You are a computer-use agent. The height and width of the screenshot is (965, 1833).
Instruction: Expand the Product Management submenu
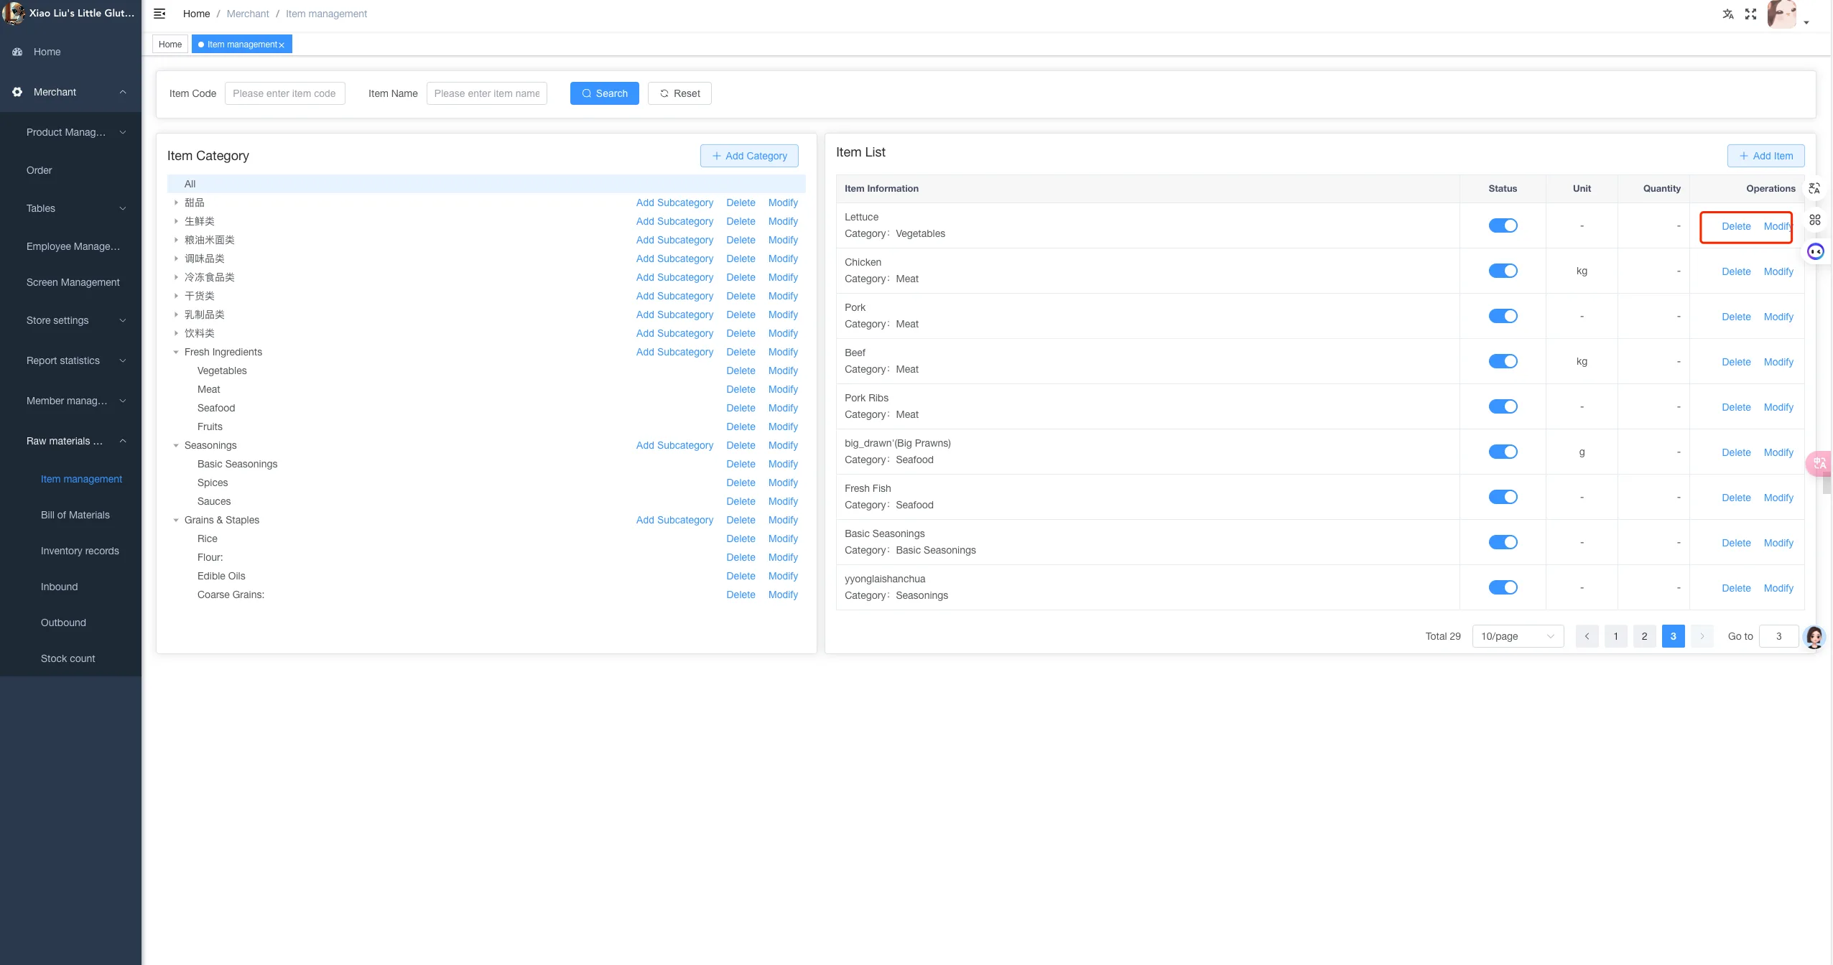pyautogui.click(x=70, y=132)
